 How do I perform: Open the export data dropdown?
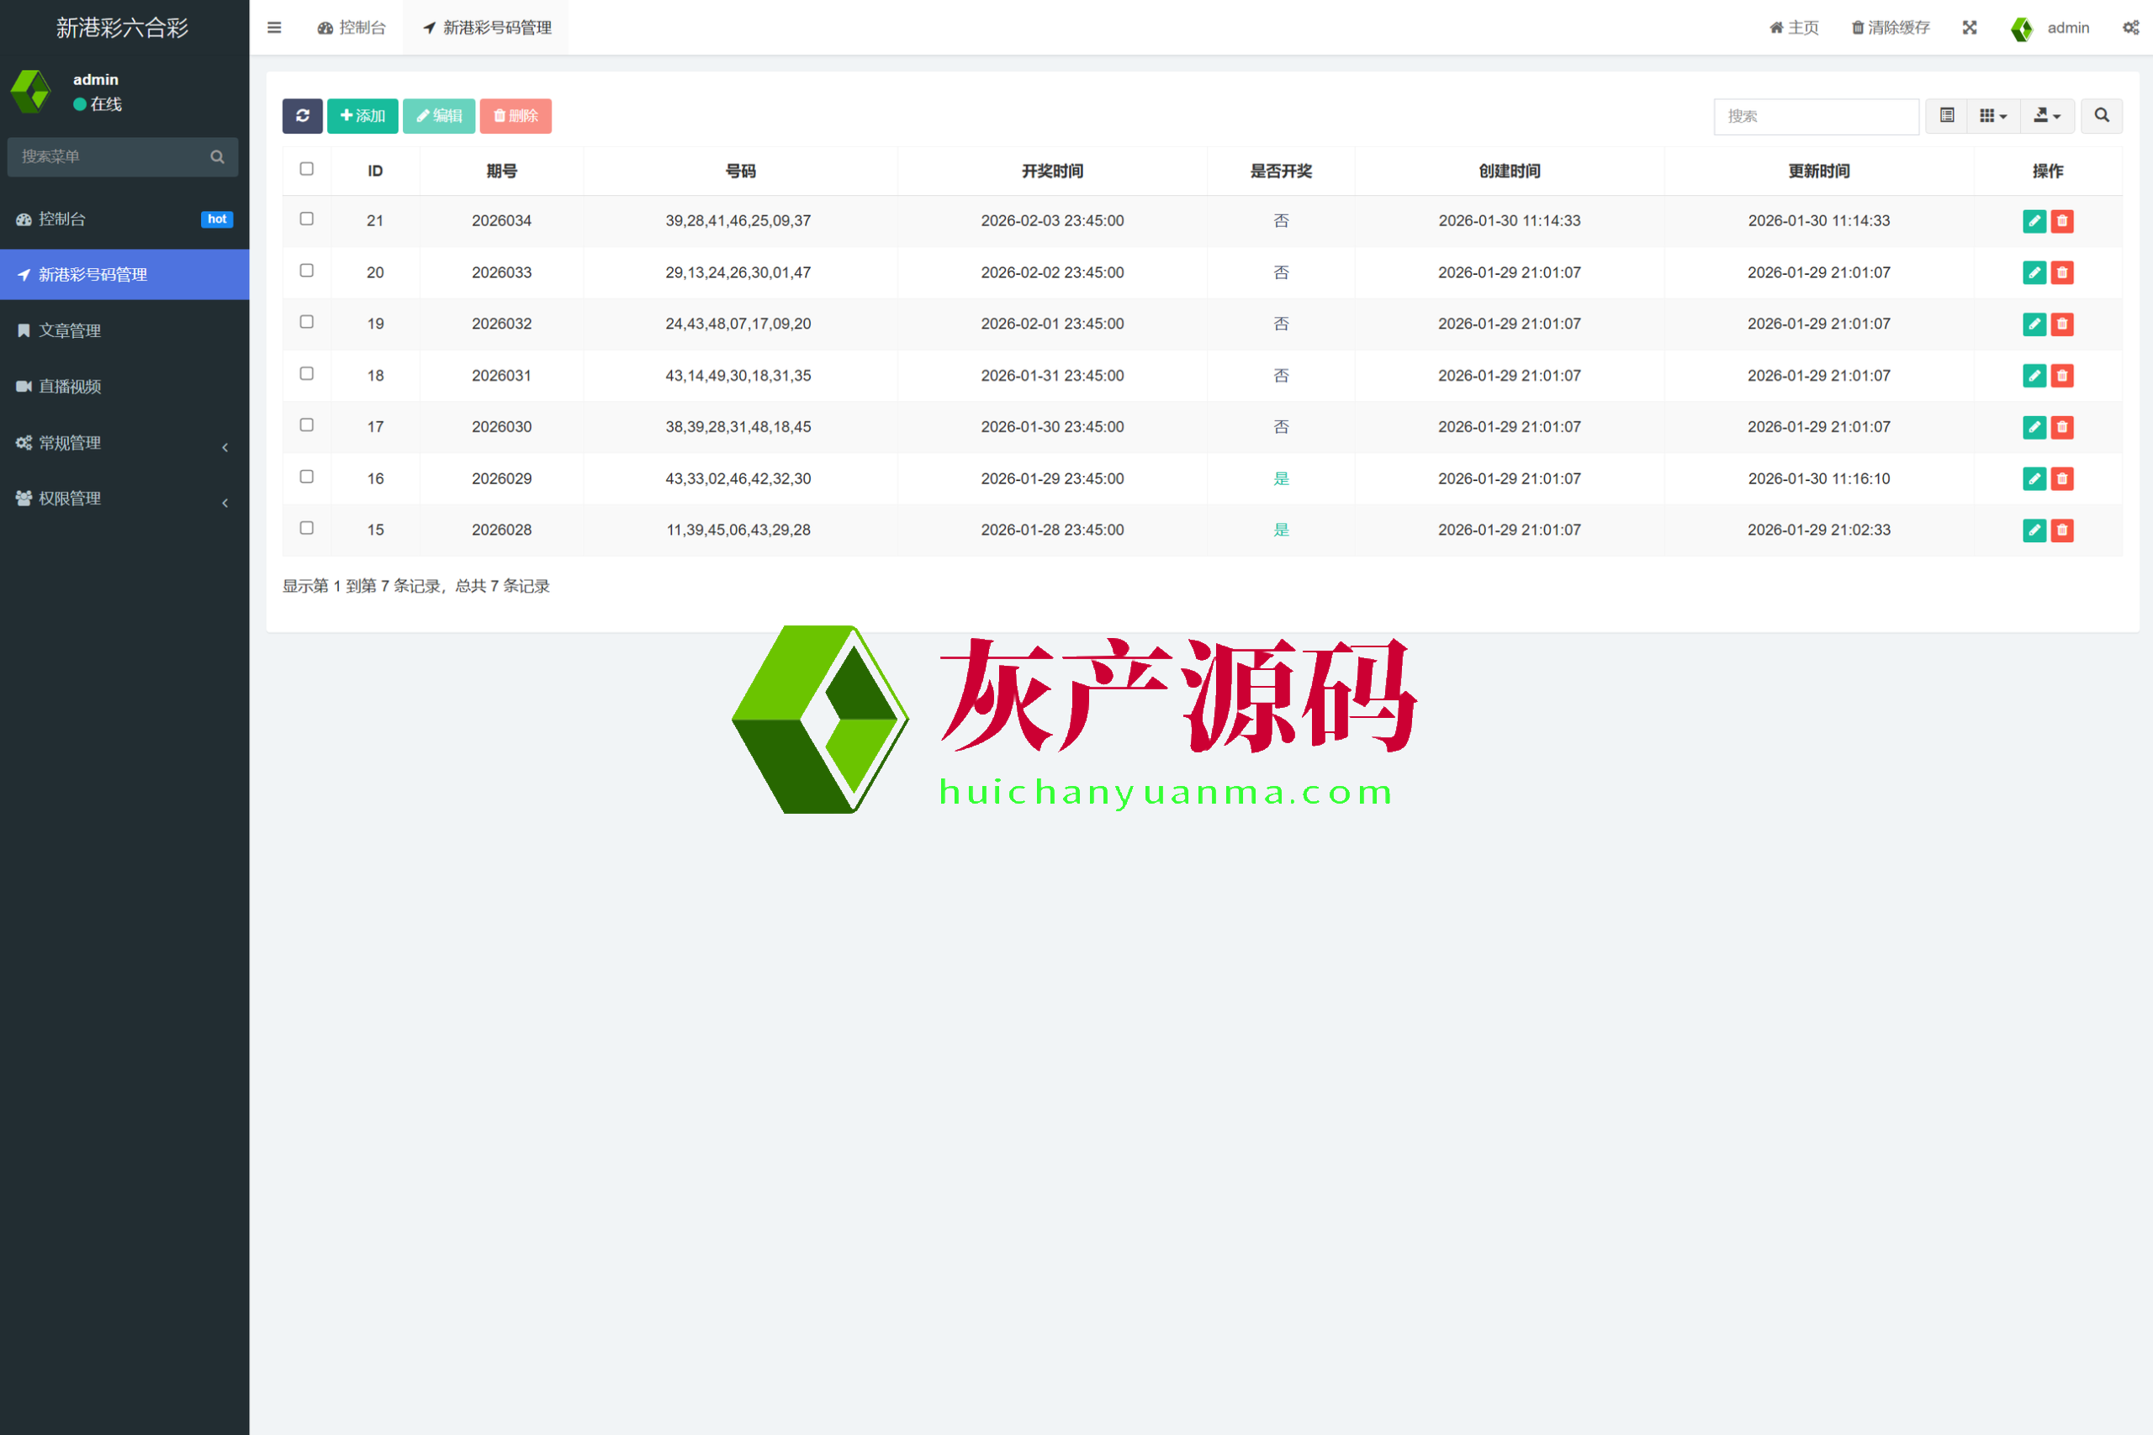point(2046,116)
